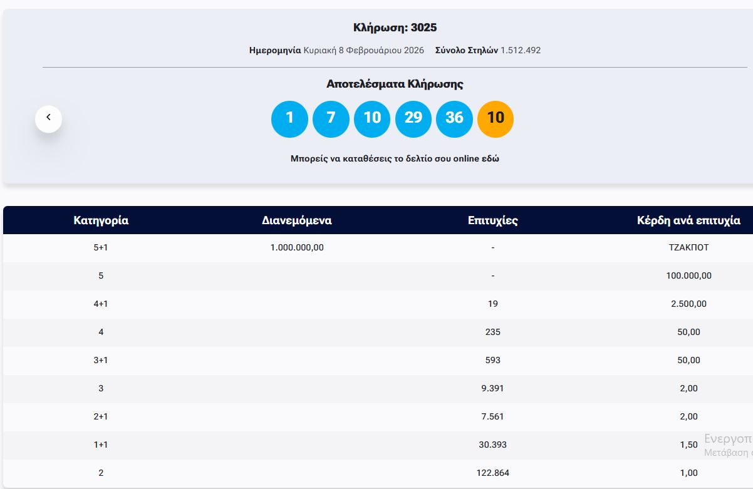
Task: Click the 1.000.000,00 distributed amount
Action: 297,247
